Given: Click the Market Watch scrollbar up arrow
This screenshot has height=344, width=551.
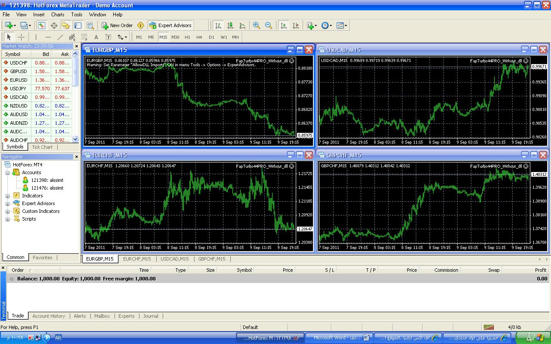Looking at the screenshot, I should pyautogui.click(x=75, y=54).
